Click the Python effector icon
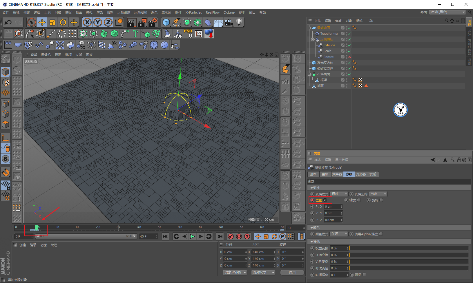This screenshot has height=283, width=473. (70, 45)
